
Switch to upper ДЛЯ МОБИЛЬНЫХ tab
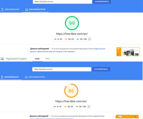click(10, 10)
